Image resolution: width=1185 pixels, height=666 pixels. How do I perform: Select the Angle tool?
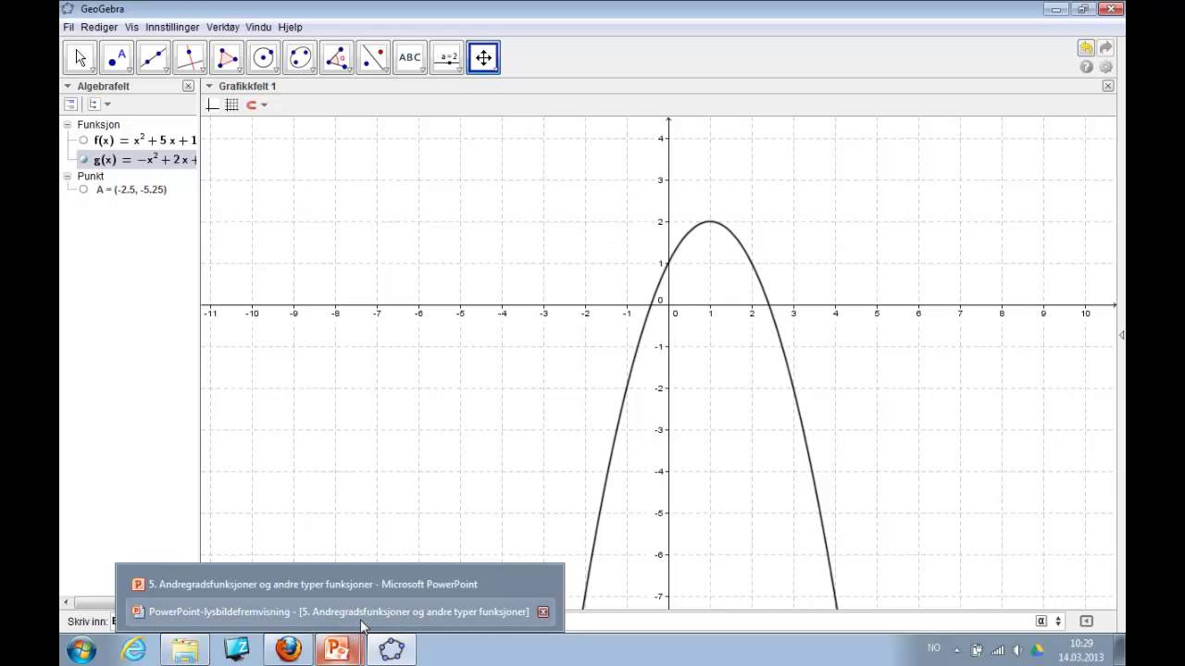tap(337, 57)
